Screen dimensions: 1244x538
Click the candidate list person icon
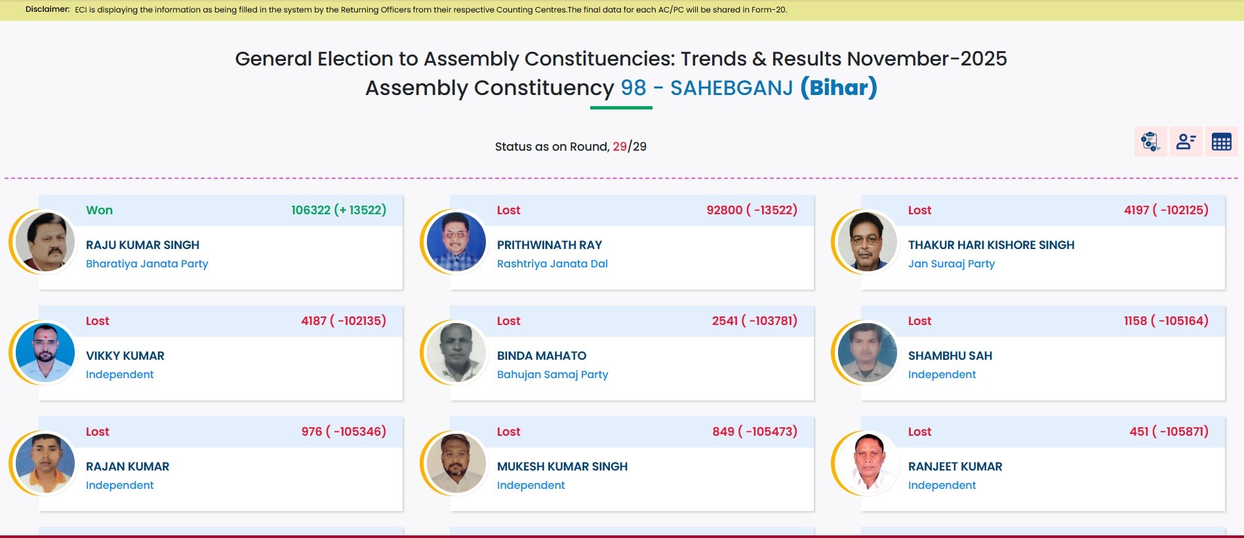[x=1186, y=142]
